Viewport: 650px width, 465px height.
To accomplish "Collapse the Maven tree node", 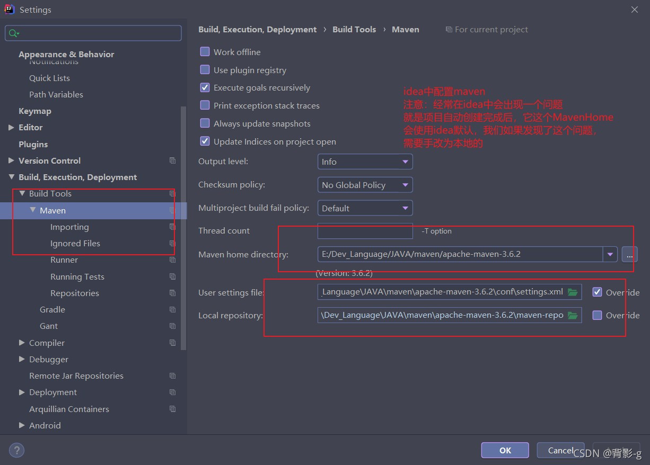I will coord(33,210).
